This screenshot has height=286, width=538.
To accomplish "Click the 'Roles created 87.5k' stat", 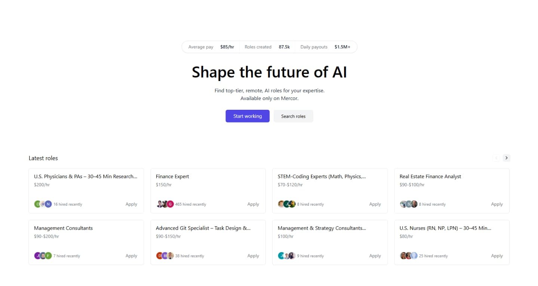I will (267, 47).
